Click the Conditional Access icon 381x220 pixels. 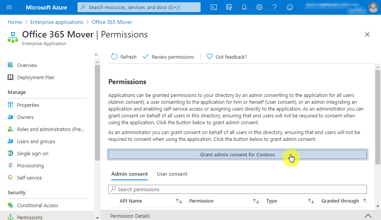click(10, 205)
